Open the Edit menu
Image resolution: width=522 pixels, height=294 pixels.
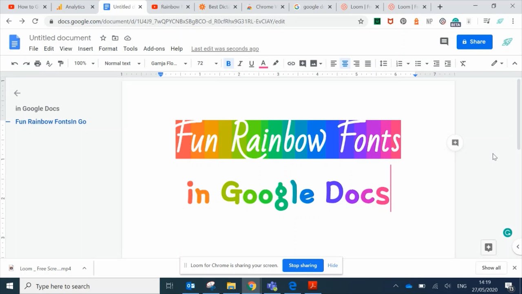[x=49, y=49]
